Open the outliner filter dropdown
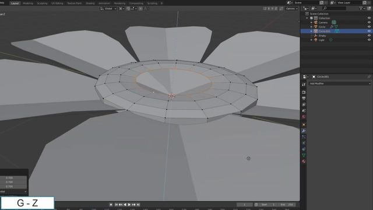The height and width of the screenshot is (210, 373). coord(362,9)
